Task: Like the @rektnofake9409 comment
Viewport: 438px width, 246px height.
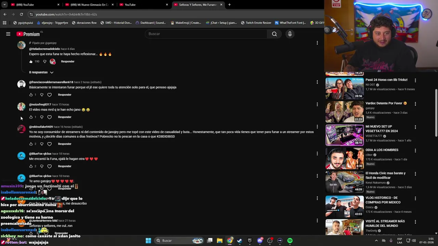Action: 31,144
